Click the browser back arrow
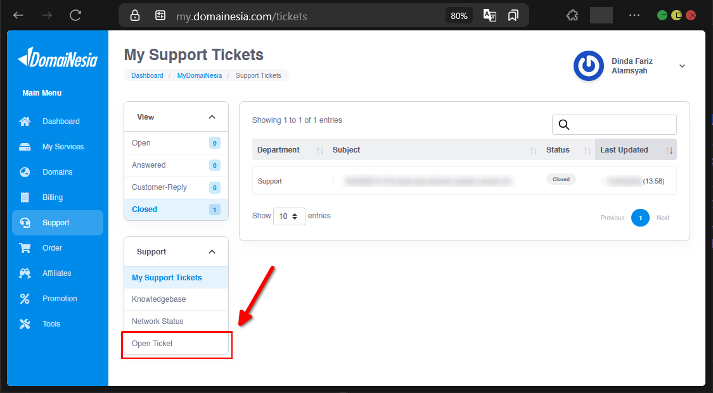 [18, 15]
